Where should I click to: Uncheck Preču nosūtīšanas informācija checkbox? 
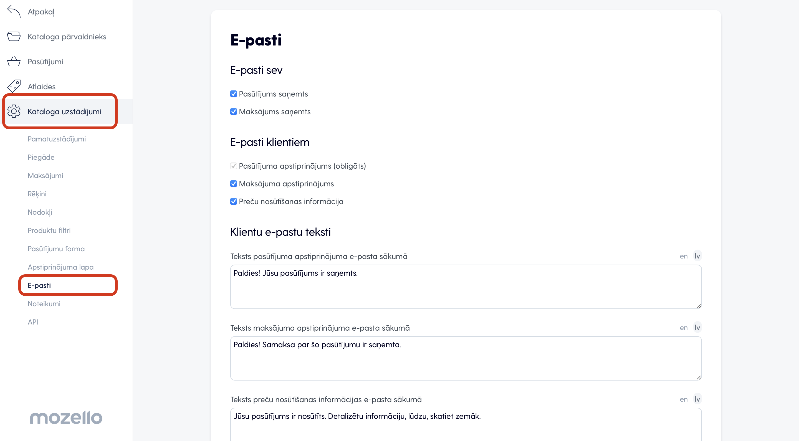[234, 202]
